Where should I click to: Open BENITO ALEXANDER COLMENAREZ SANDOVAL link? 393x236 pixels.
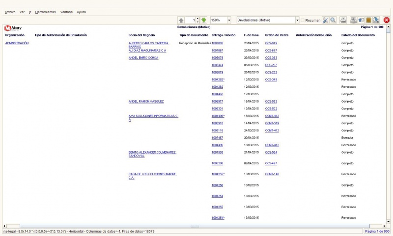(152, 154)
